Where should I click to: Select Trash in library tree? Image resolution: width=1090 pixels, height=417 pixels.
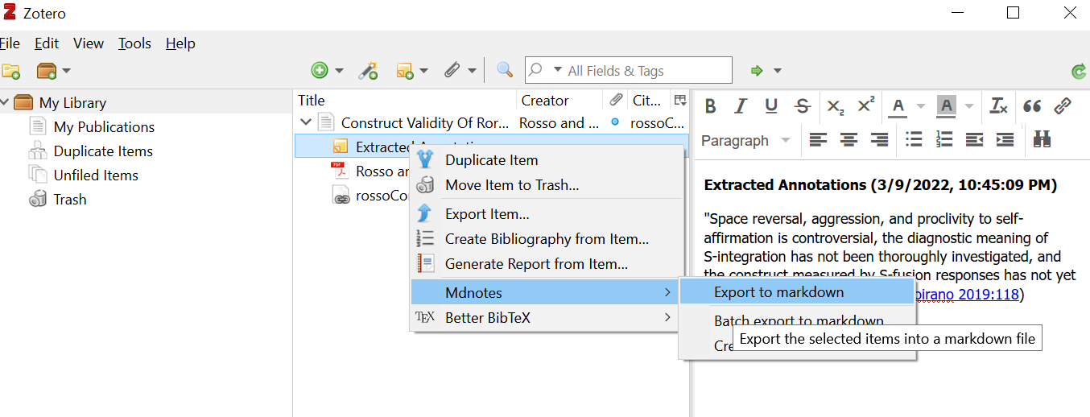70,199
